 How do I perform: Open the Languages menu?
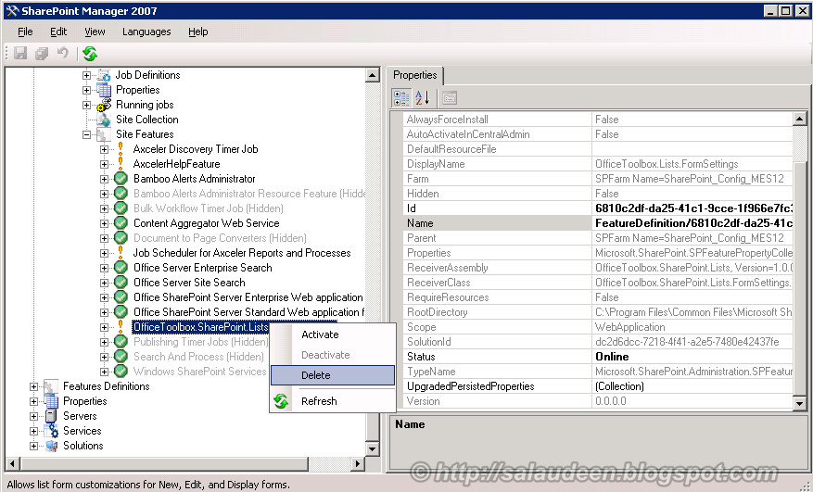(146, 32)
